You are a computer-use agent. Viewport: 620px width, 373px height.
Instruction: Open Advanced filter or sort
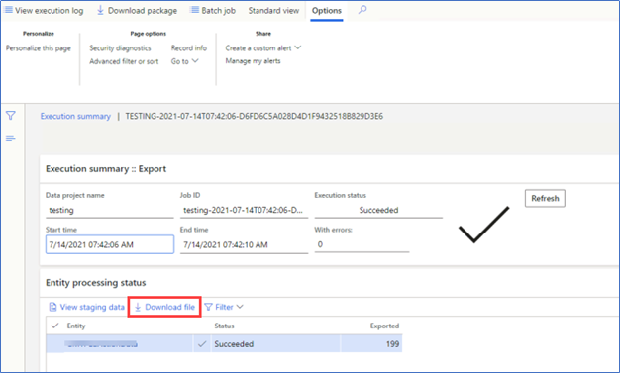(124, 61)
